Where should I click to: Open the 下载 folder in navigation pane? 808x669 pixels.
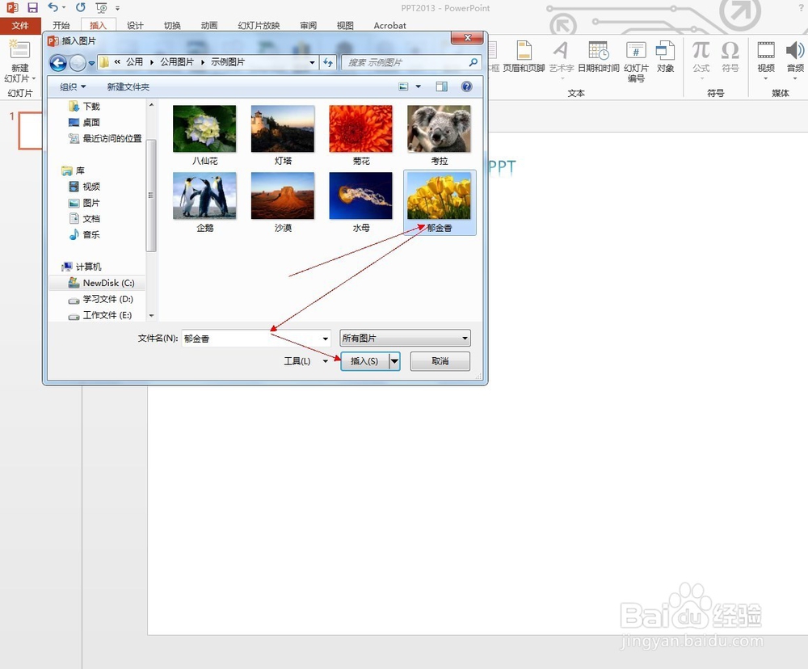point(85,106)
